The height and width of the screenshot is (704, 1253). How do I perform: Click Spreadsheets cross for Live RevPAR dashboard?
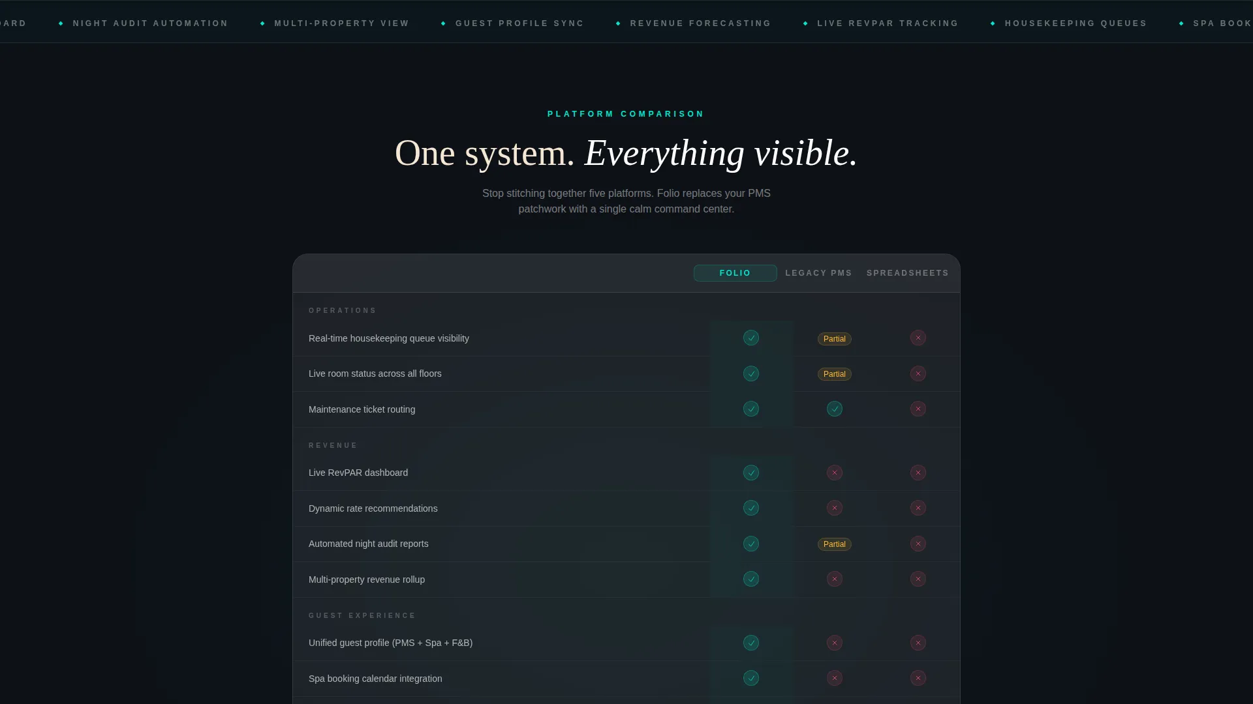pos(918,473)
